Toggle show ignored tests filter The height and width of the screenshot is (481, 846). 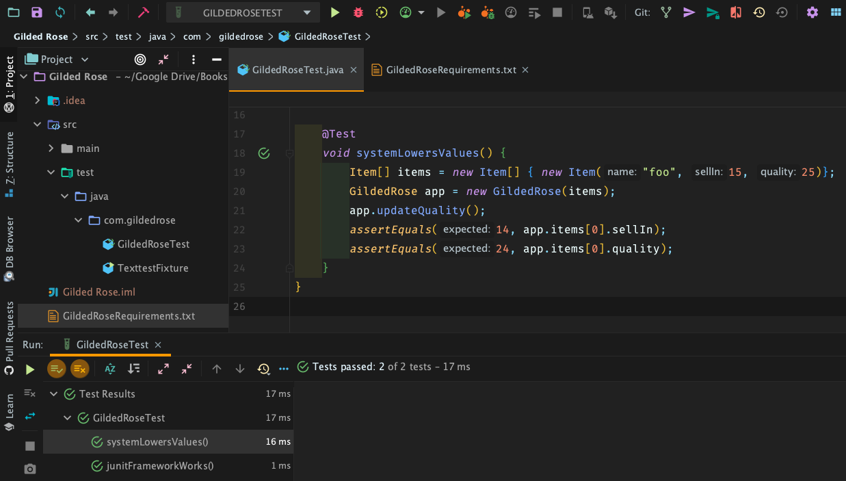click(x=79, y=369)
